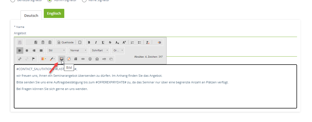Open the smiley emoticon picker
Screen dimensions: 312x122
tap(90, 59)
